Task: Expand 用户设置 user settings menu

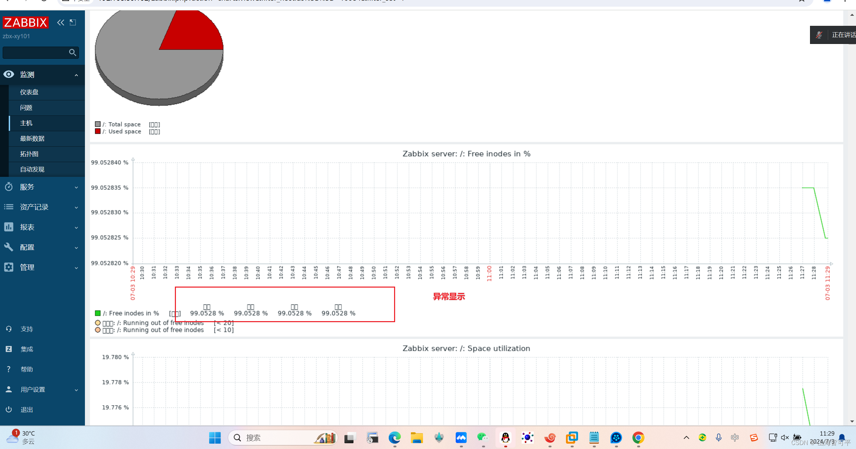Action: coord(42,390)
